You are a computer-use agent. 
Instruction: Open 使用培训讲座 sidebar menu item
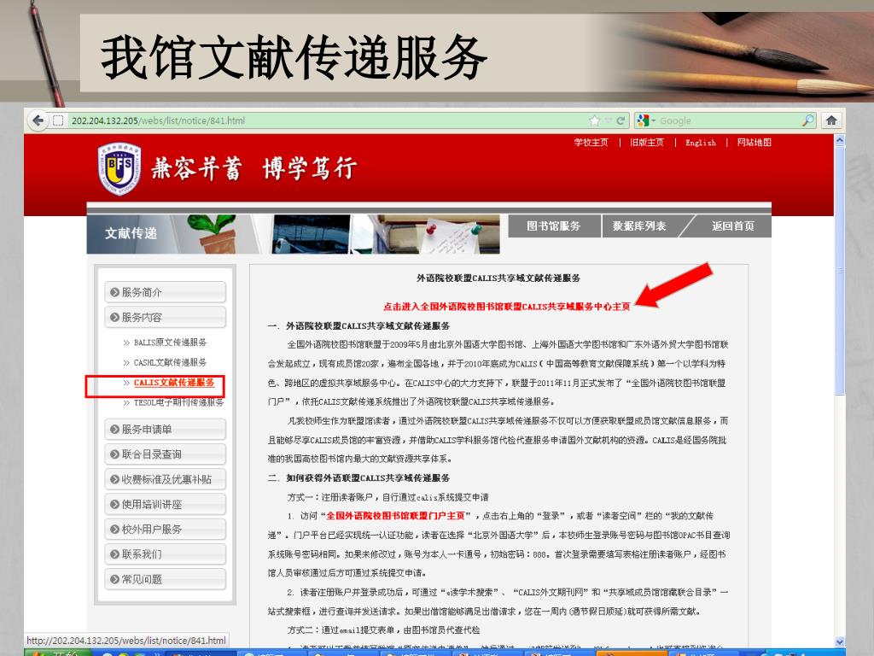(x=165, y=504)
